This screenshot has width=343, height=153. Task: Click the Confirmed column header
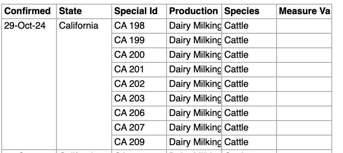[x=29, y=11]
